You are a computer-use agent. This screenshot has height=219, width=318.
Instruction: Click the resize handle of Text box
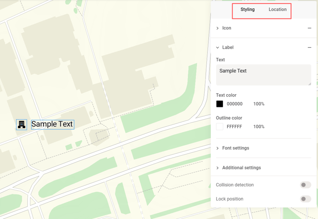click(x=309, y=84)
